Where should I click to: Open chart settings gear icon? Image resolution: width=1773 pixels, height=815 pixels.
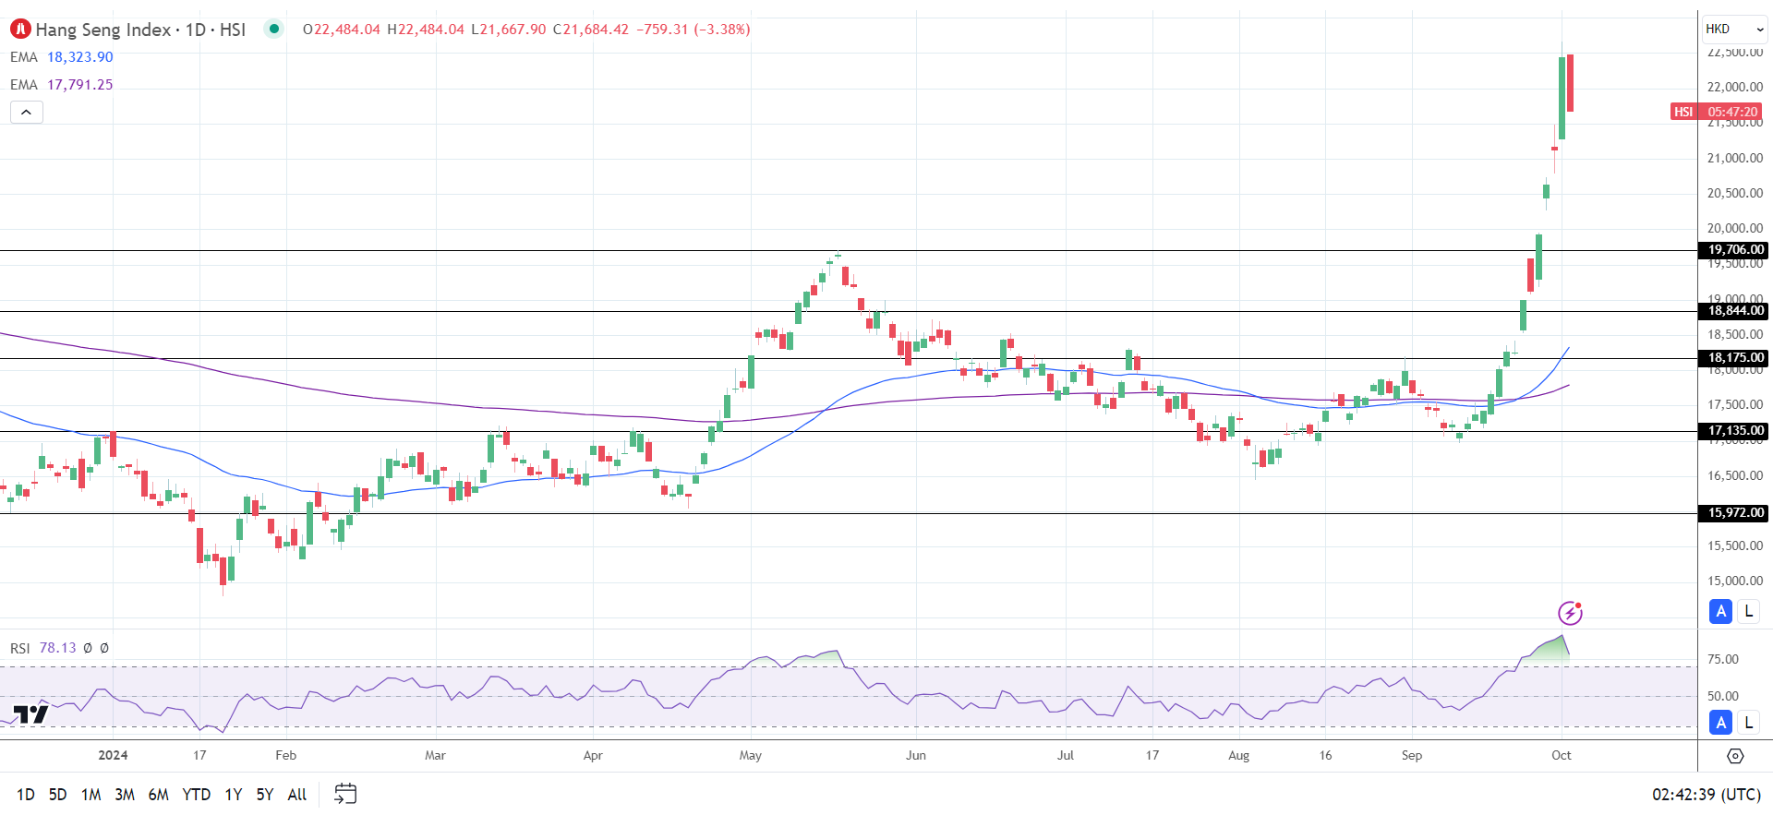(1735, 756)
